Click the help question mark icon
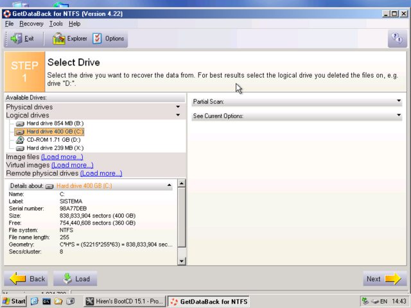 click(397, 38)
